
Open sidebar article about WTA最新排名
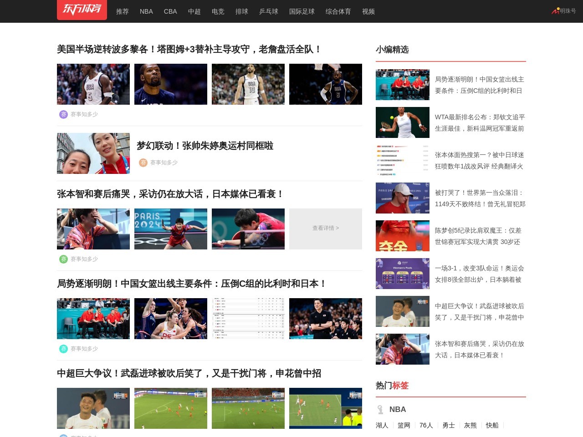(x=479, y=123)
